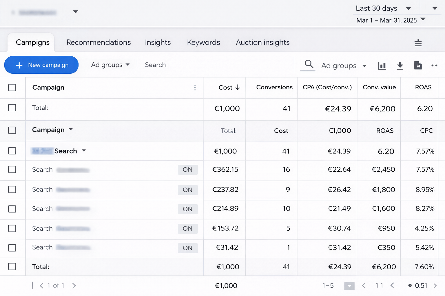The image size is (445, 296).
Task: Click the download arrow icon
Action: (x=400, y=66)
